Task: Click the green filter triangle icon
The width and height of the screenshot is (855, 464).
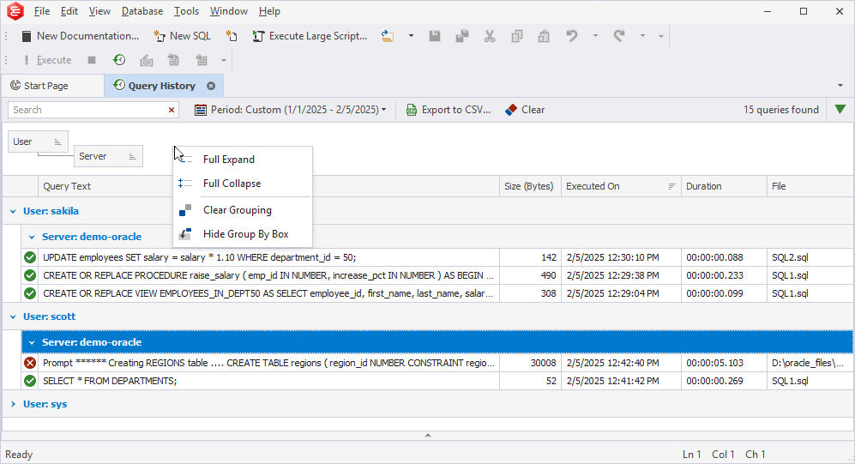Action: (840, 110)
